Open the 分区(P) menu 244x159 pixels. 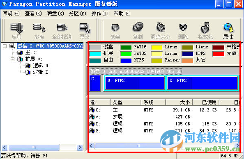(x=78, y=14)
